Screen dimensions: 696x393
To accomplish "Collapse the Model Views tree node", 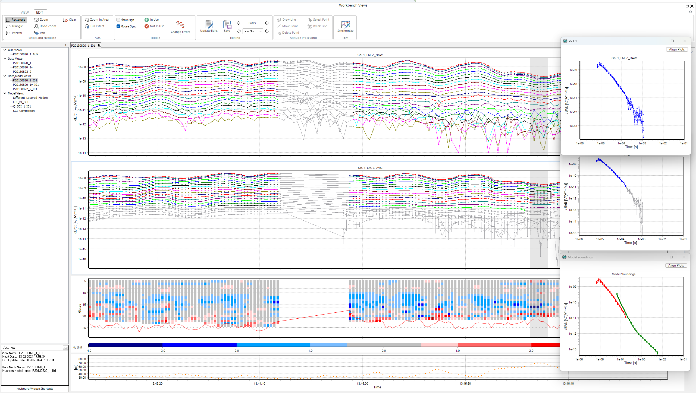I will pyautogui.click(x=5, y=93).
